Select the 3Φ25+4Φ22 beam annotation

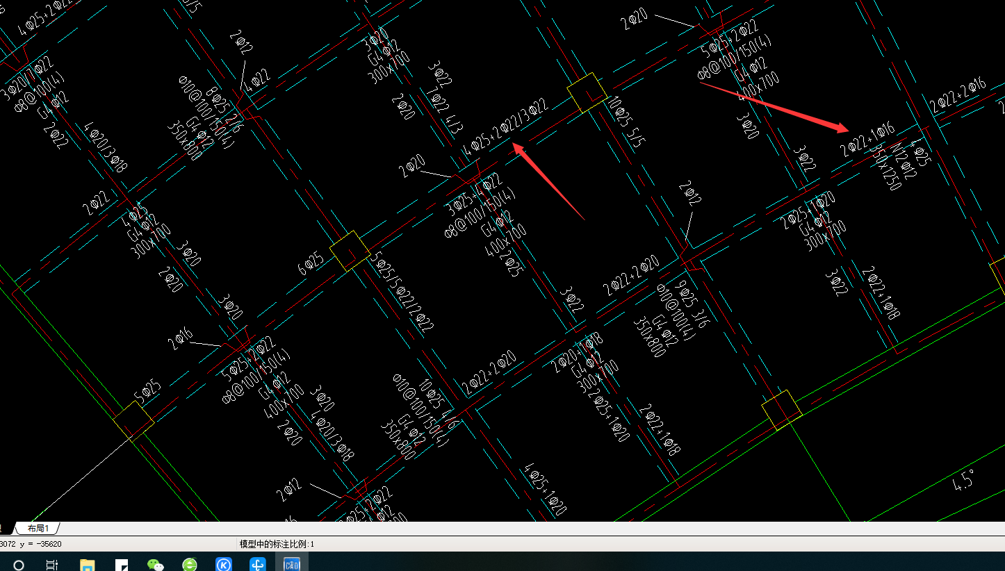474,195
